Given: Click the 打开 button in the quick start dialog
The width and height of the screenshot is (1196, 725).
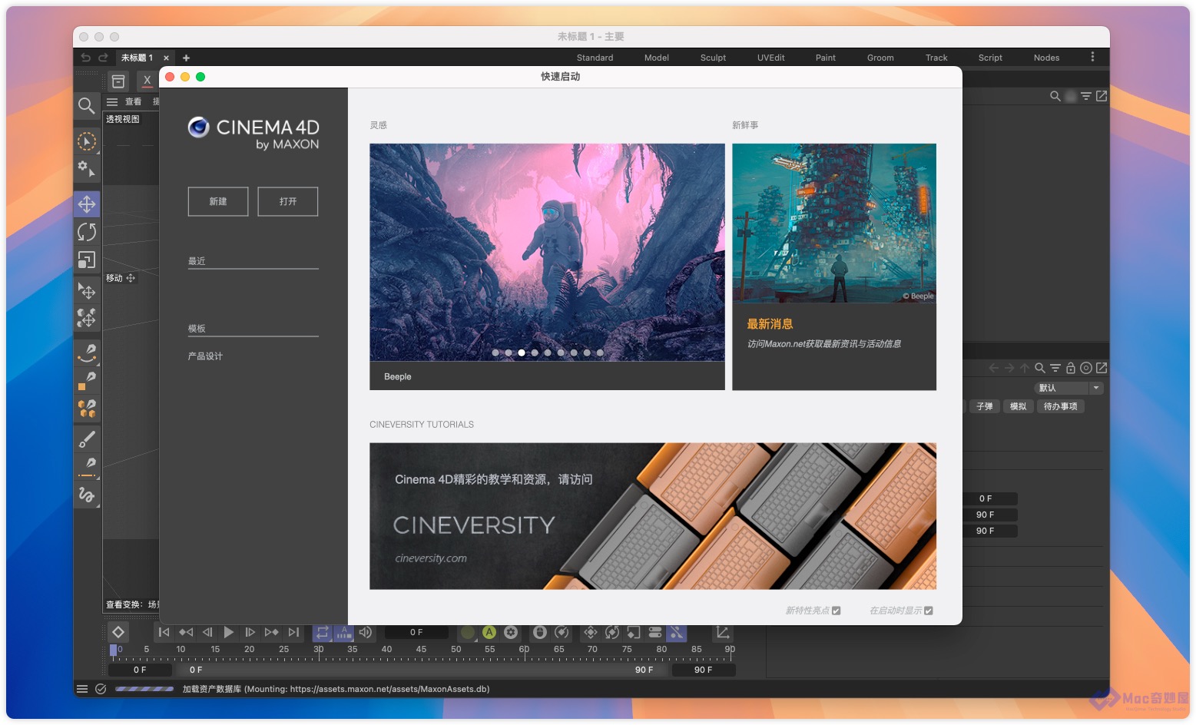Looking at the screenshot, I should pos(288,201).
